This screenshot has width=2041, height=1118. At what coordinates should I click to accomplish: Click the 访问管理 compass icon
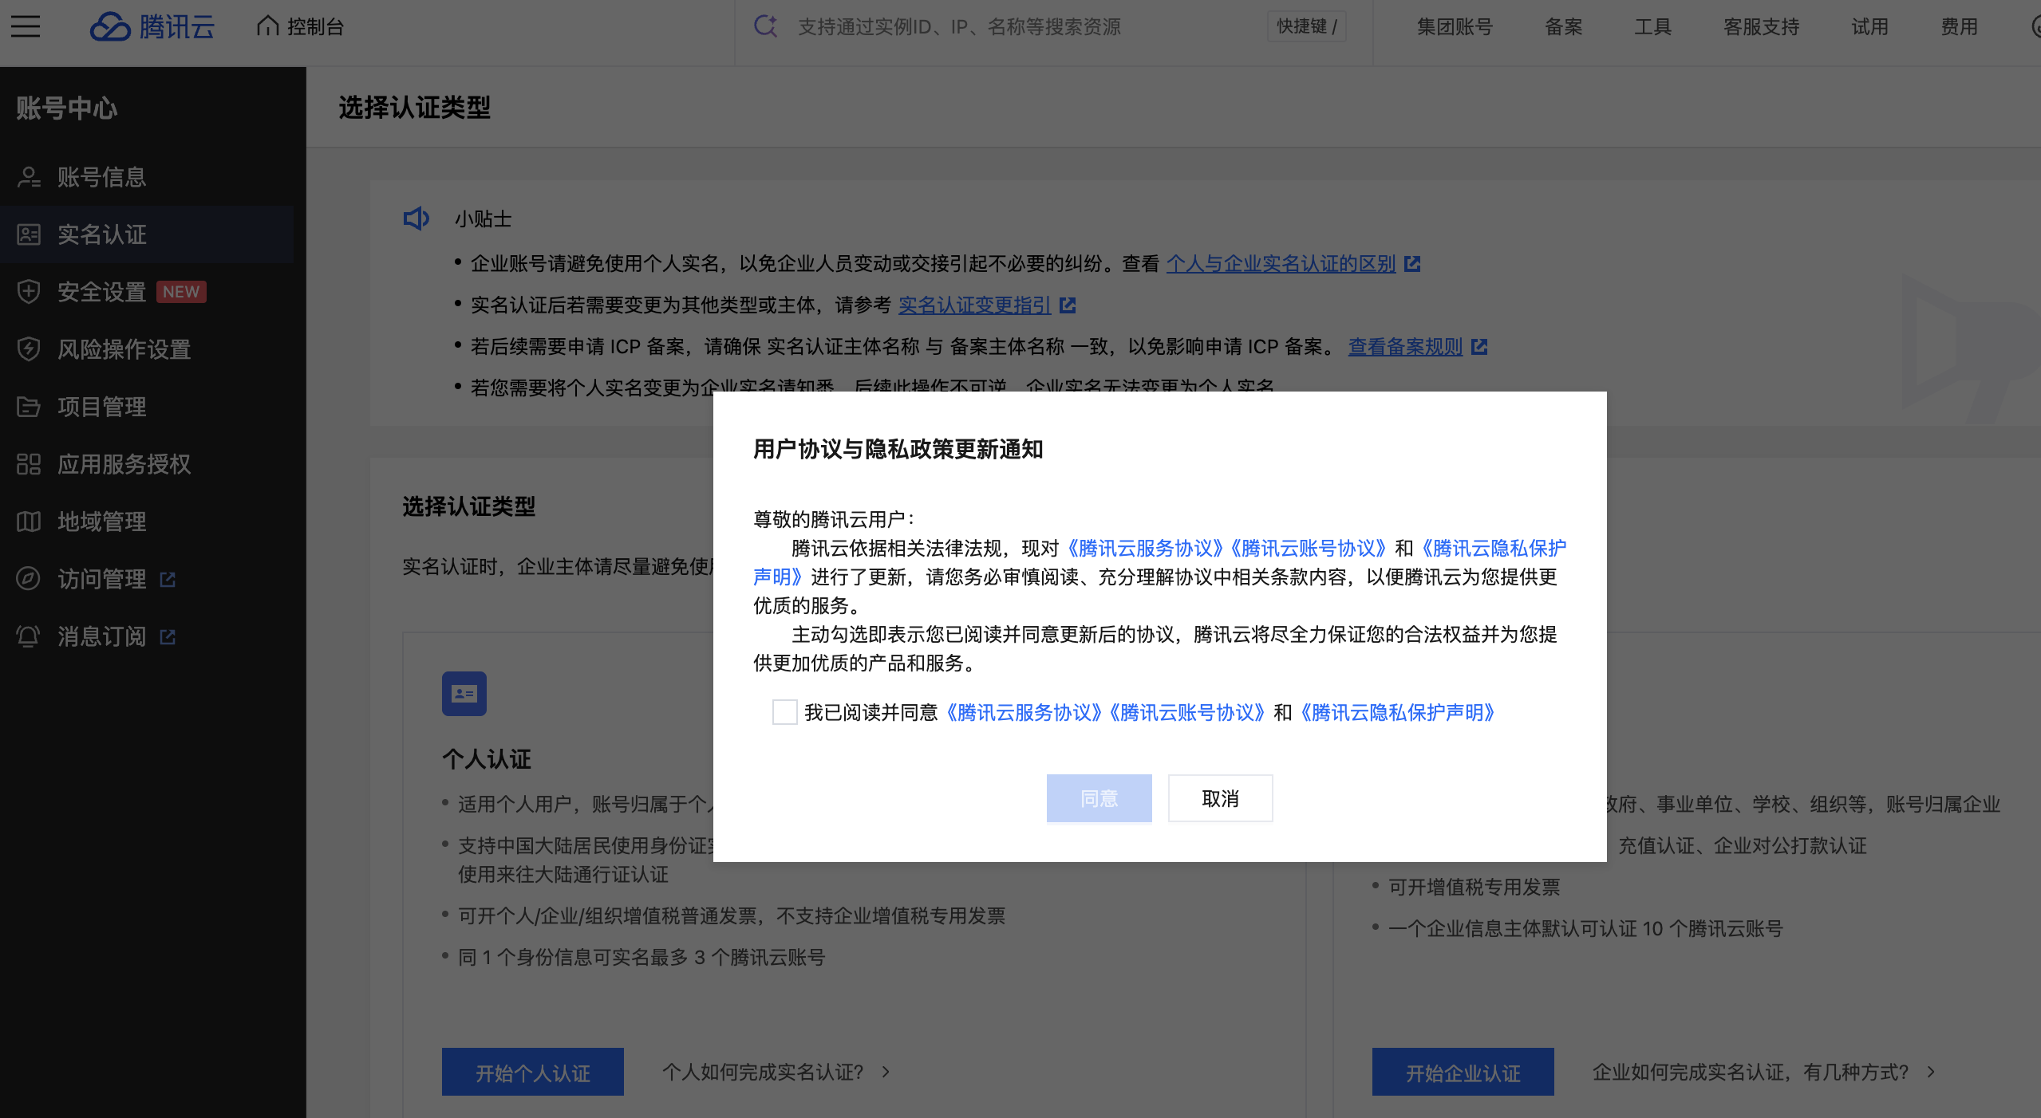(x=29, y=579)
